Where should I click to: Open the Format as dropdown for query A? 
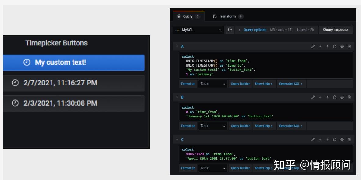click(213, 84)
